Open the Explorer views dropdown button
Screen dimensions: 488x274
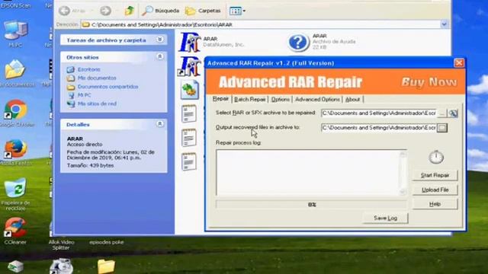[237, 11]
